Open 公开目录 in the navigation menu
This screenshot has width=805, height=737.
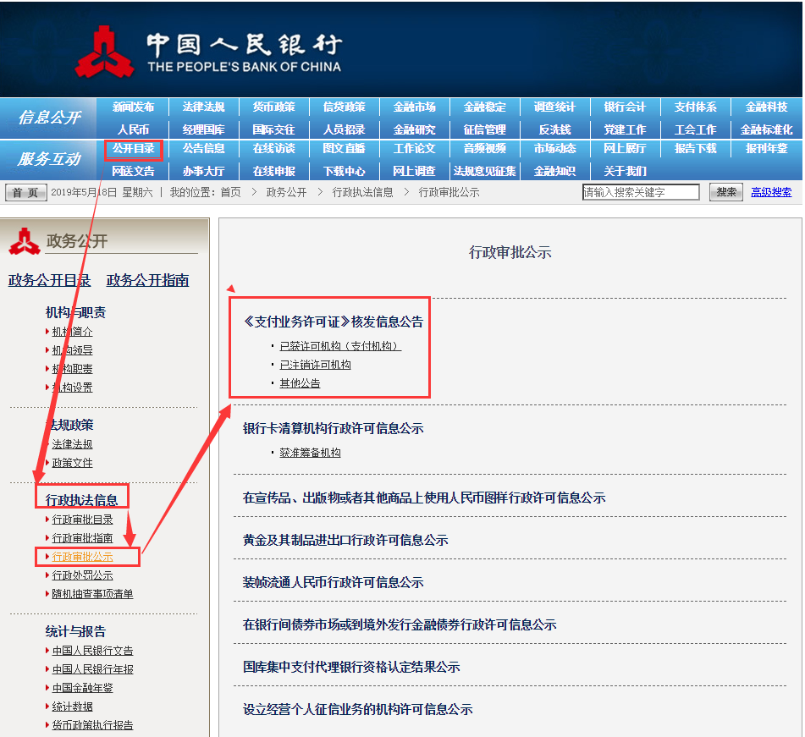coord(133,149)
